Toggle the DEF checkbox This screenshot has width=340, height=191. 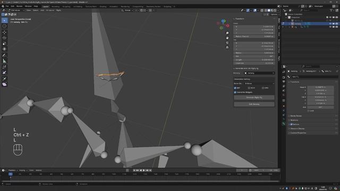(235, 88)
